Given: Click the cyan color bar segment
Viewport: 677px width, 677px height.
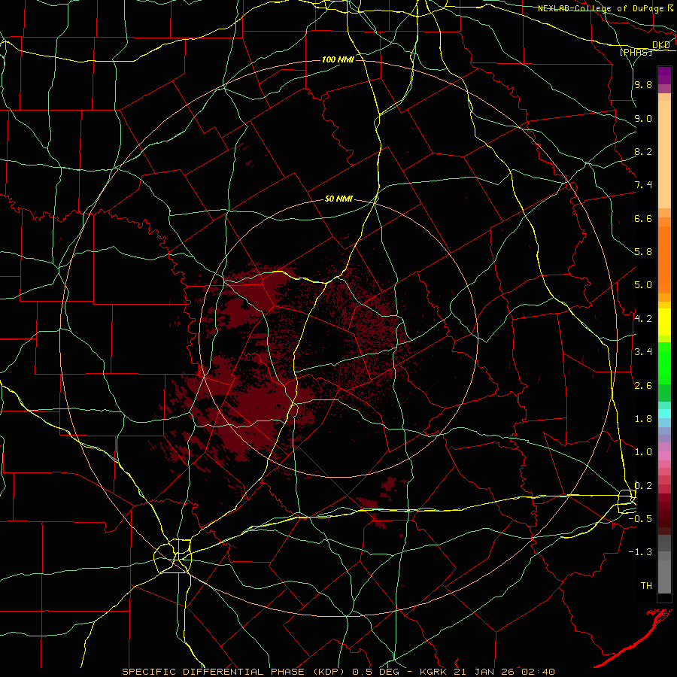Looking at the screenshot, I should pos(664,414).
